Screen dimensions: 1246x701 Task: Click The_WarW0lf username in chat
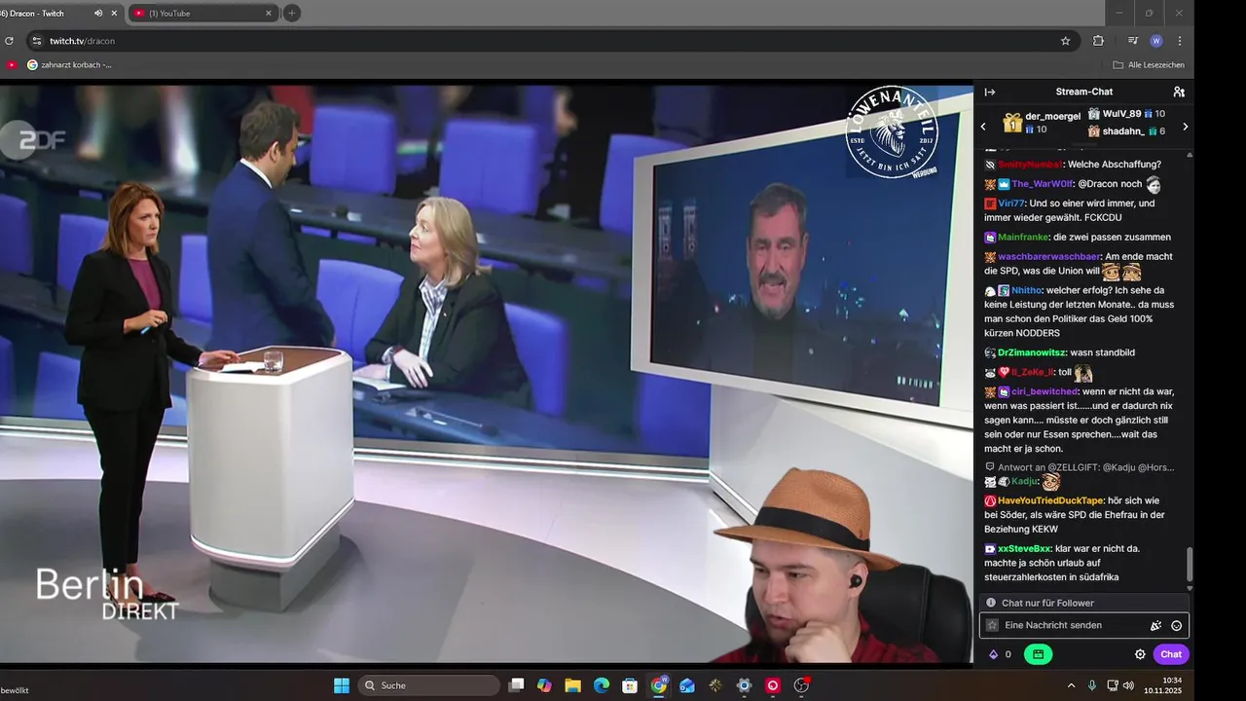click(1042, 184)
